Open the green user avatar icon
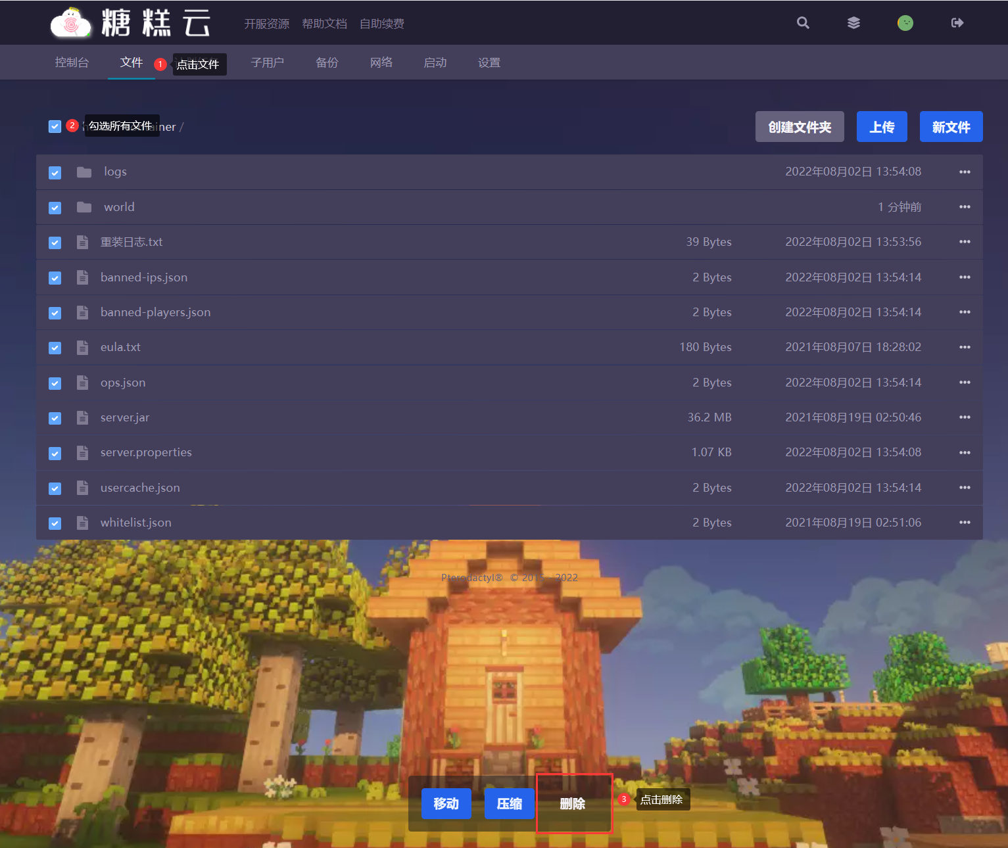 (x=905, y=23)
